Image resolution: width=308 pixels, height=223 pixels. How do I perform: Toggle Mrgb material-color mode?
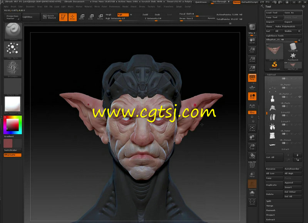tap(109, 15)
